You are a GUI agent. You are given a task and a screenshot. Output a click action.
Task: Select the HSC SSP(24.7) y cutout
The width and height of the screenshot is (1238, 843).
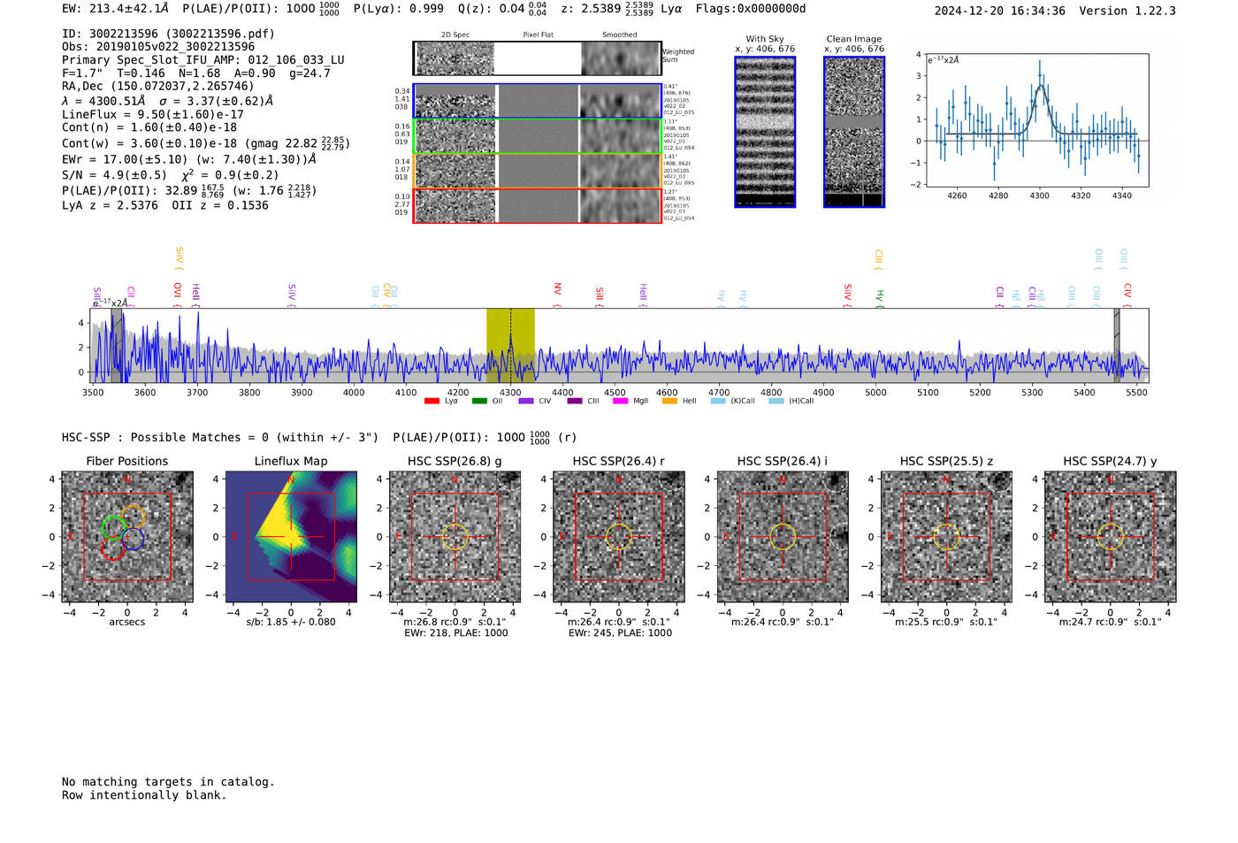1111,537
